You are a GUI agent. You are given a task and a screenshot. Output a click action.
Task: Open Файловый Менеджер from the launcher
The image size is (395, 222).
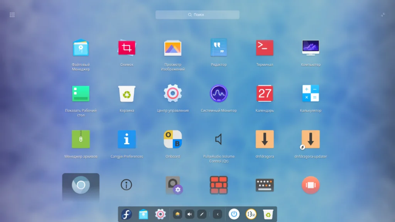pos(81,47)
